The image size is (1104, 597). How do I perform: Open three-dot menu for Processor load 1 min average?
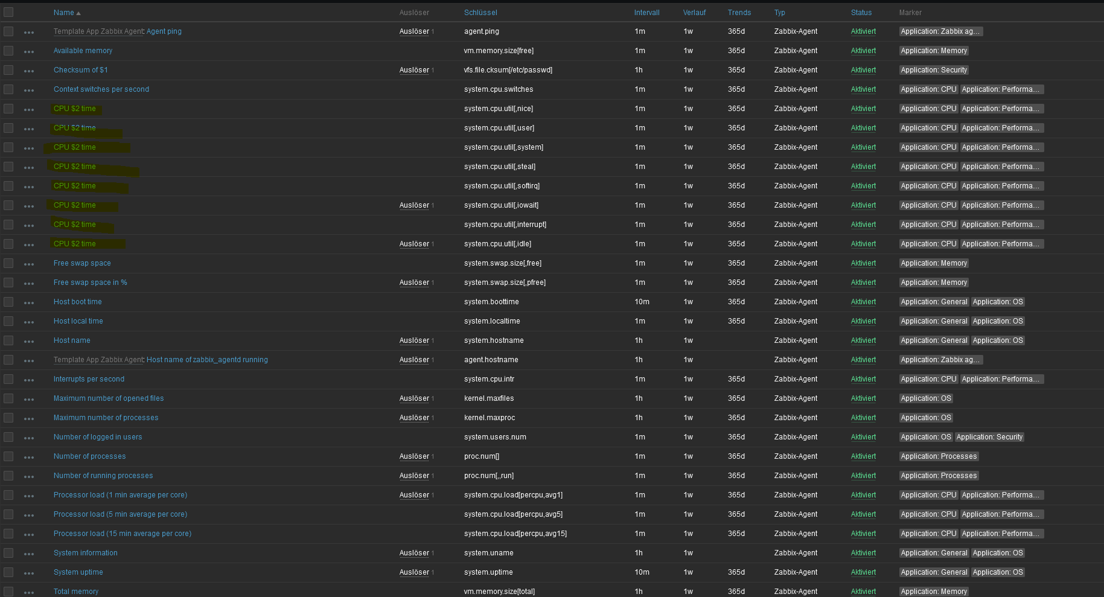[29, 496]
